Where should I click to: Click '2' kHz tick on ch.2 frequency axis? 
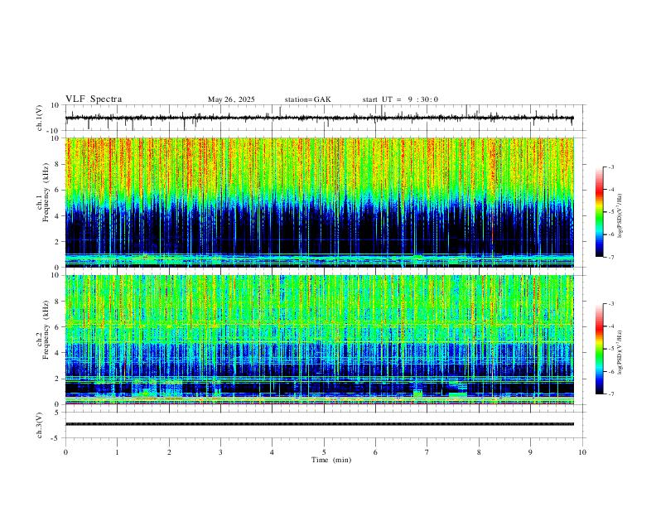point(58,379)
